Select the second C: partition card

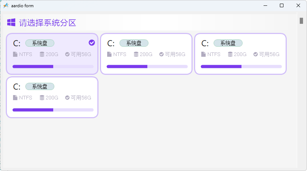[146, 54]
